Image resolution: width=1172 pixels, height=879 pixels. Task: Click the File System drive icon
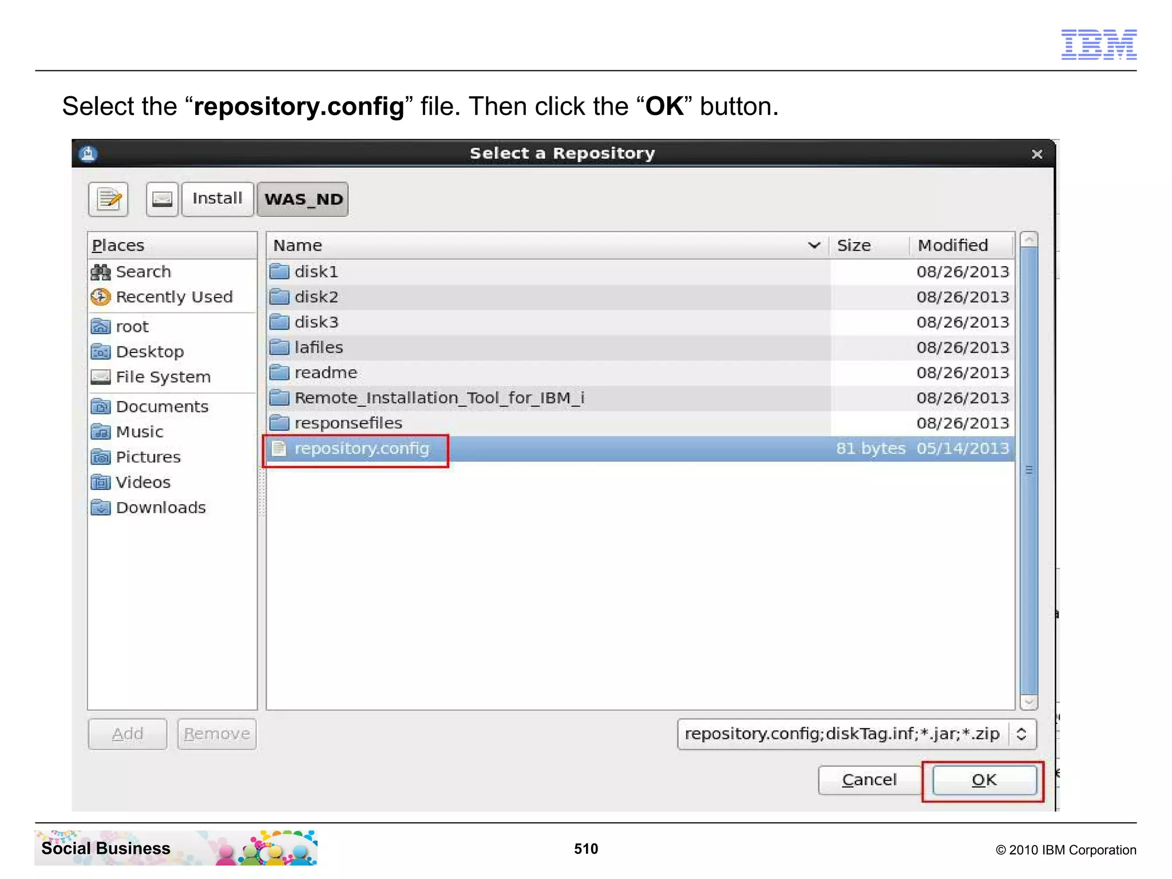coord(101,377)
